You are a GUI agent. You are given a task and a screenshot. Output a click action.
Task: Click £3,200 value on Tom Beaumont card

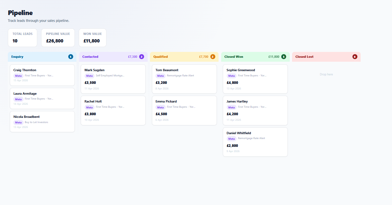tap(161, 83)
